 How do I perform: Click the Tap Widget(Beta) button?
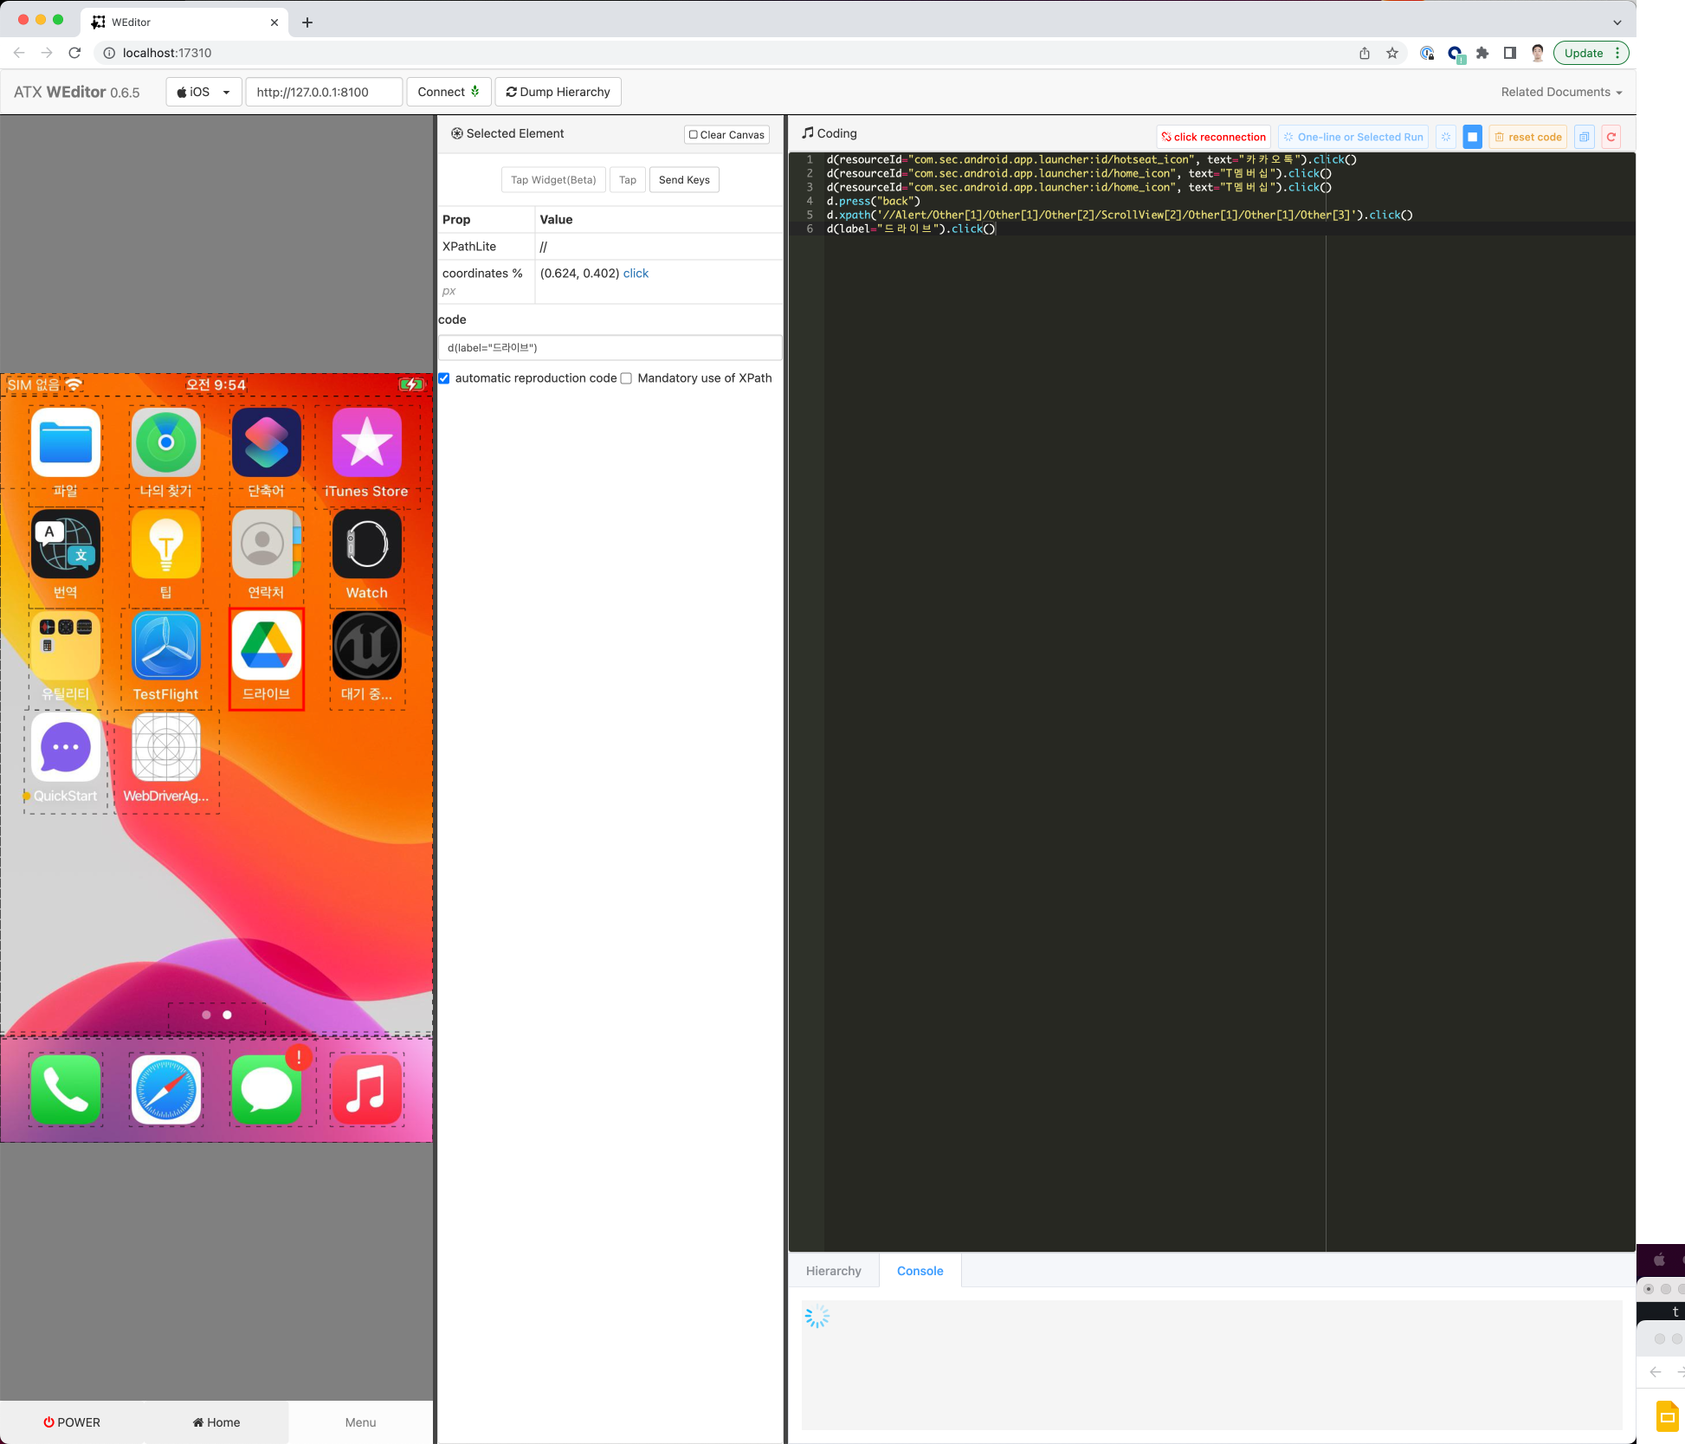tap(553, 179)
